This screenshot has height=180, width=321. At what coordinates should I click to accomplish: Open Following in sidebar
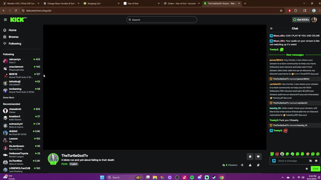tap(12, 43)
